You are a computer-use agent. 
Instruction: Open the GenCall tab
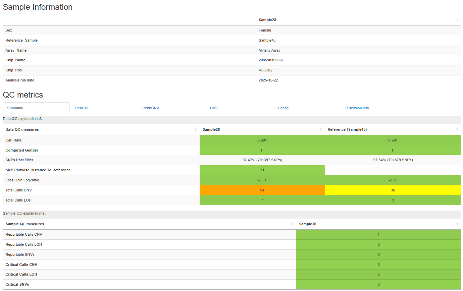82,108
